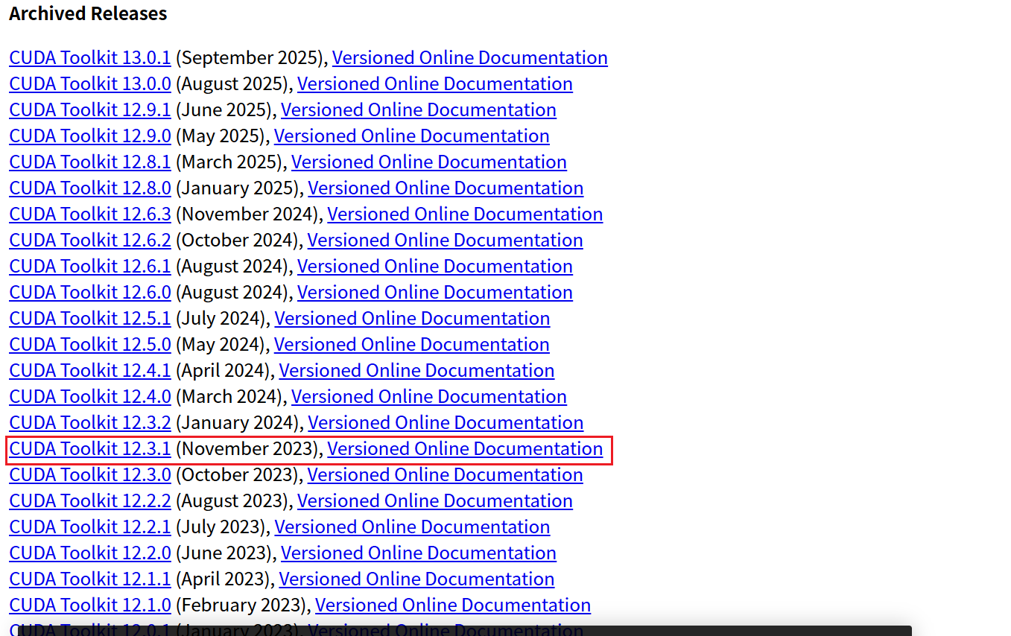The height and width of the screenshot is (636, 1011).
Task: Click the "(November 2024)" date text
Action: (x=247, y=214)
